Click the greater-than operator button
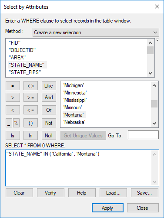The width and height of the screenshot is (164, 218). pos(13,98)
